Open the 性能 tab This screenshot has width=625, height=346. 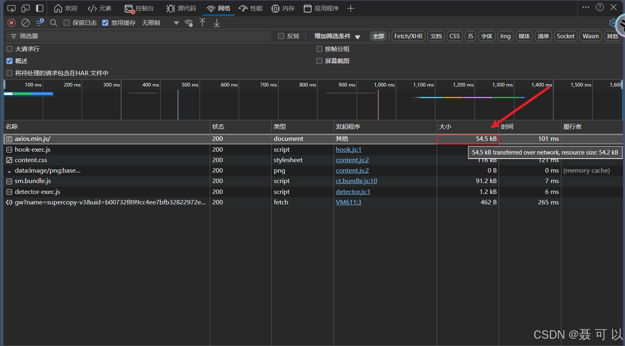pyautogui.click(x=250, y=8)
